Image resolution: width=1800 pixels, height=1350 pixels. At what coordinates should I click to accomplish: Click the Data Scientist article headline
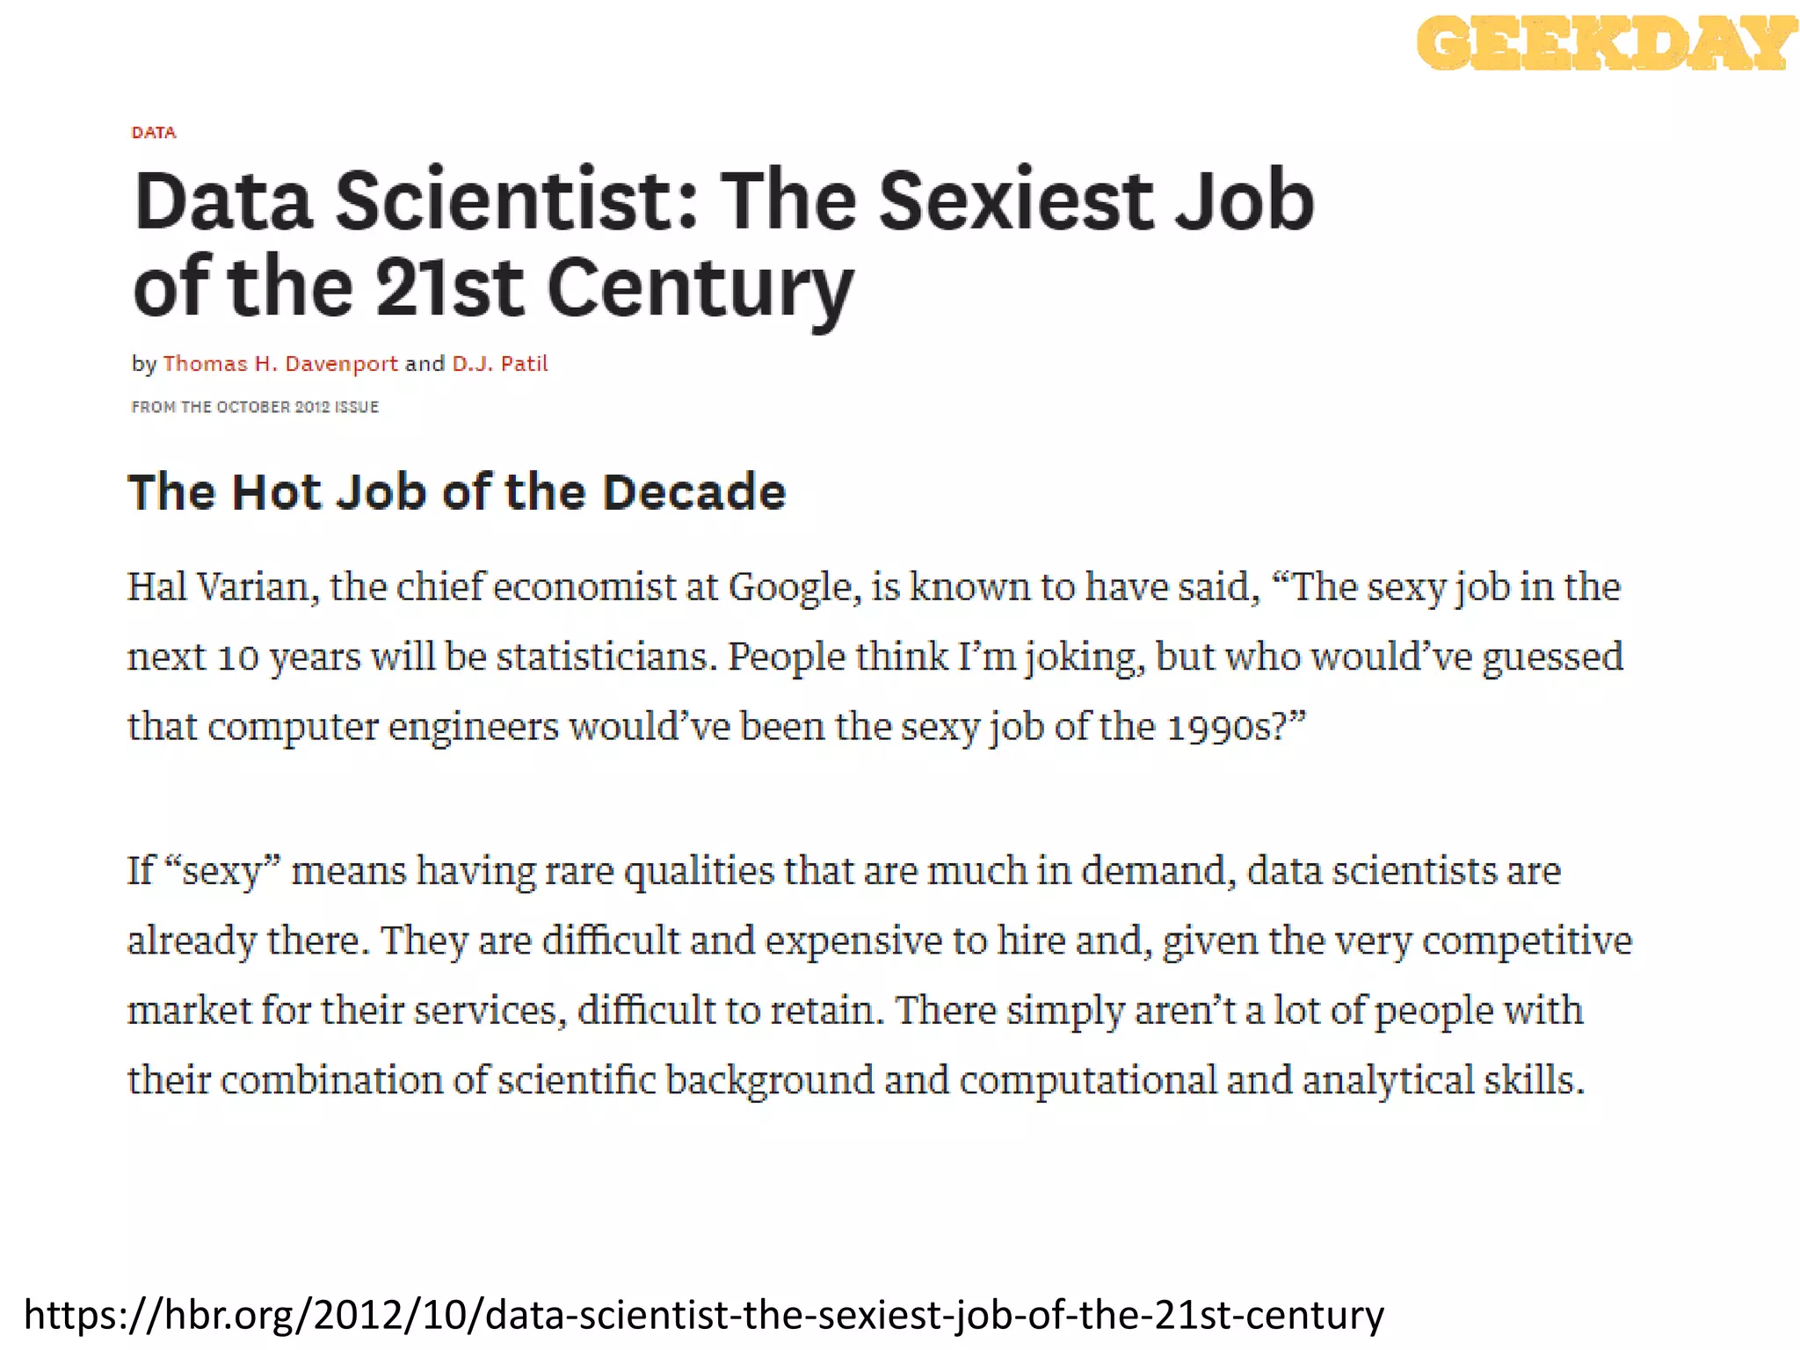pos(722,202)
